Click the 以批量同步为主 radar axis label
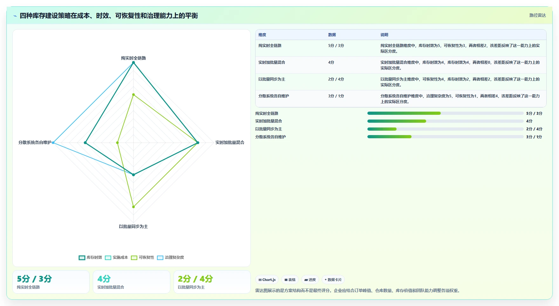Image resolution: width=559 pixels, height=306 pixels. pyautogui.click(x=133, y=226)
